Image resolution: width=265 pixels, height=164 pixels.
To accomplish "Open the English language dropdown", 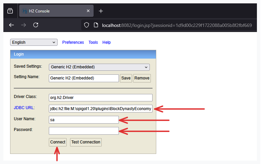I will 34,42.
